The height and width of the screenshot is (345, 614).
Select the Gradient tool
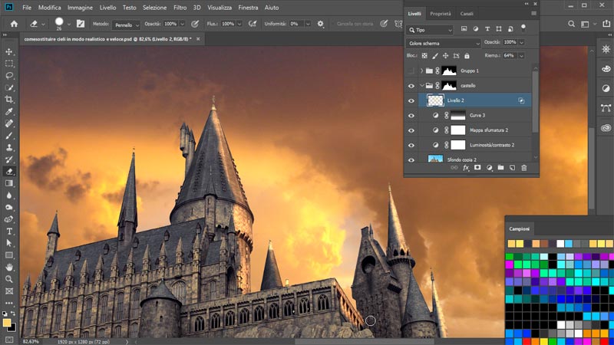pos(9,183)
